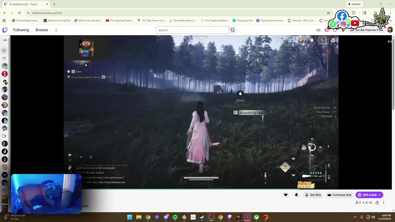Open Onboarding Home bookmark
395x222 pixels.
point(25,21)
